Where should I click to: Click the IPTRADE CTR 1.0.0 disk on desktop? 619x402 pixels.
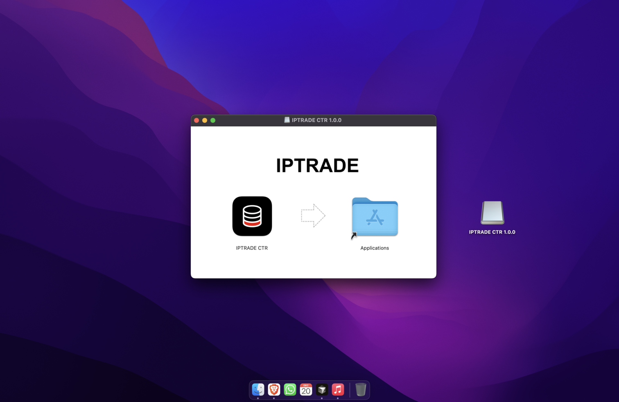492,213
